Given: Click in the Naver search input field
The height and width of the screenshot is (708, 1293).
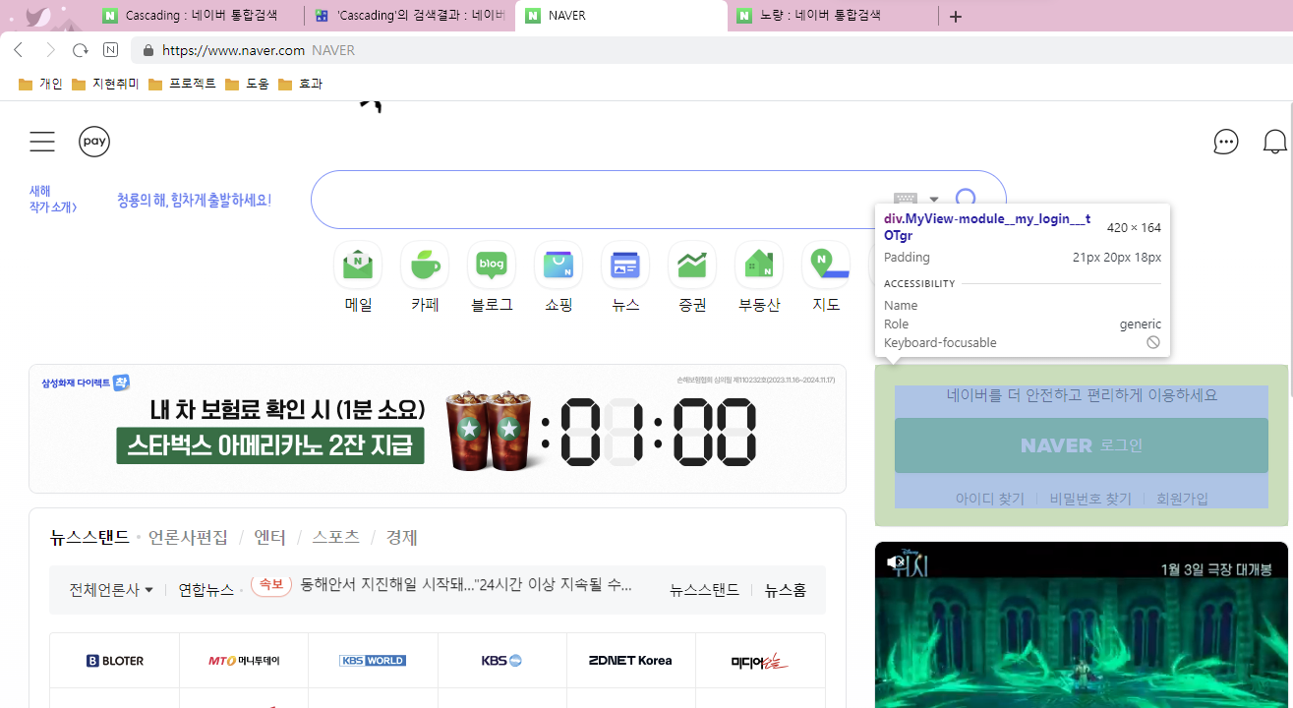Looking at the screenshot, I should [x=600, y=200].
